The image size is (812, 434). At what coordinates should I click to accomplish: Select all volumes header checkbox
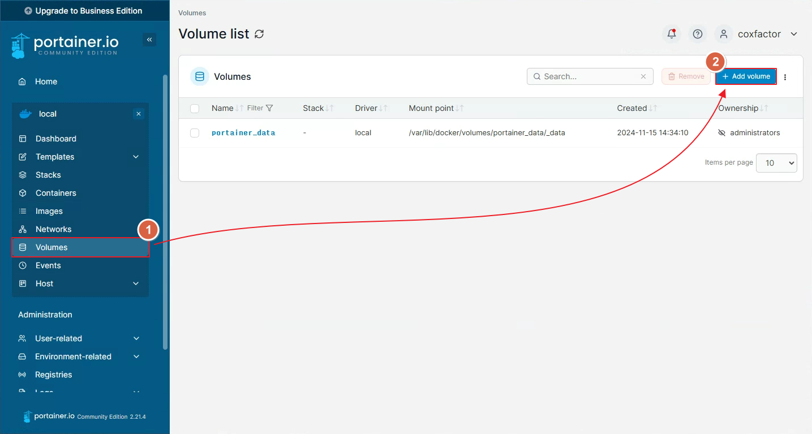coord(195,108)
